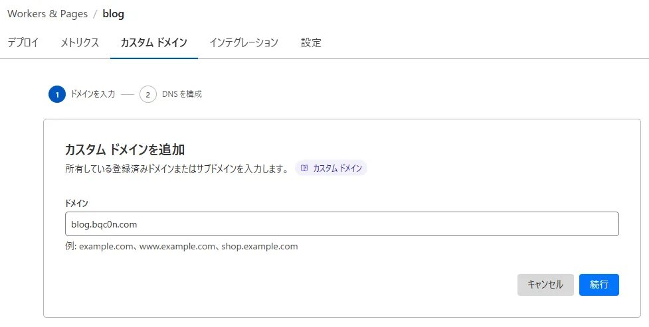This screenshot has height=327, width=649.
Task: Switch to the メトリクス tab
Action: tap(80, 42)
